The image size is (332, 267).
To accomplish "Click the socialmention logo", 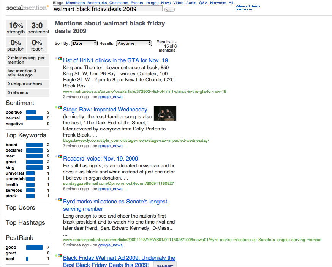I will (27, 8).
